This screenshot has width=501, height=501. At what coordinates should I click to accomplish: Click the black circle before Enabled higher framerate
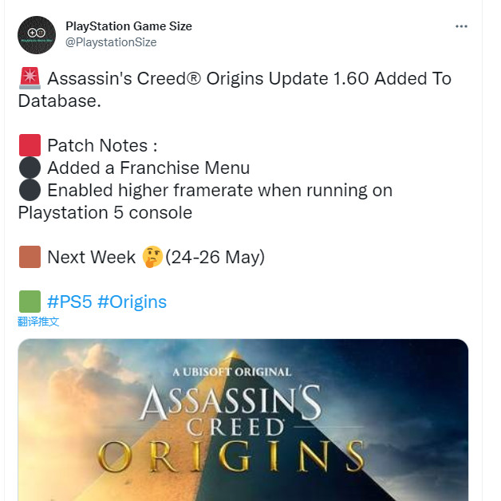(30, 191)
